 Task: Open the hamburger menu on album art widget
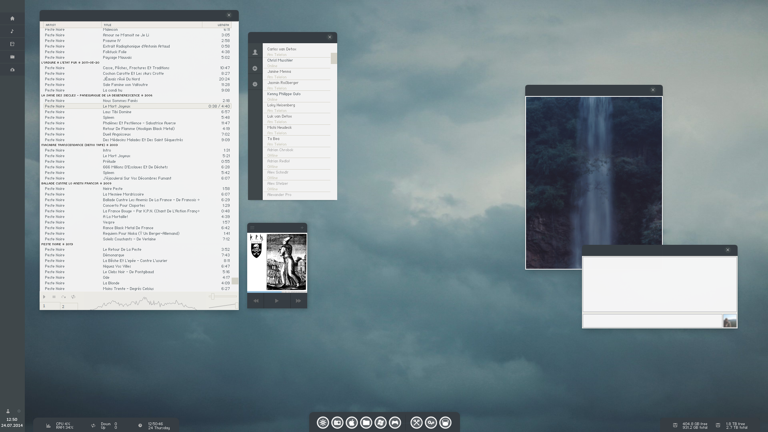click(x=252, y=228)
